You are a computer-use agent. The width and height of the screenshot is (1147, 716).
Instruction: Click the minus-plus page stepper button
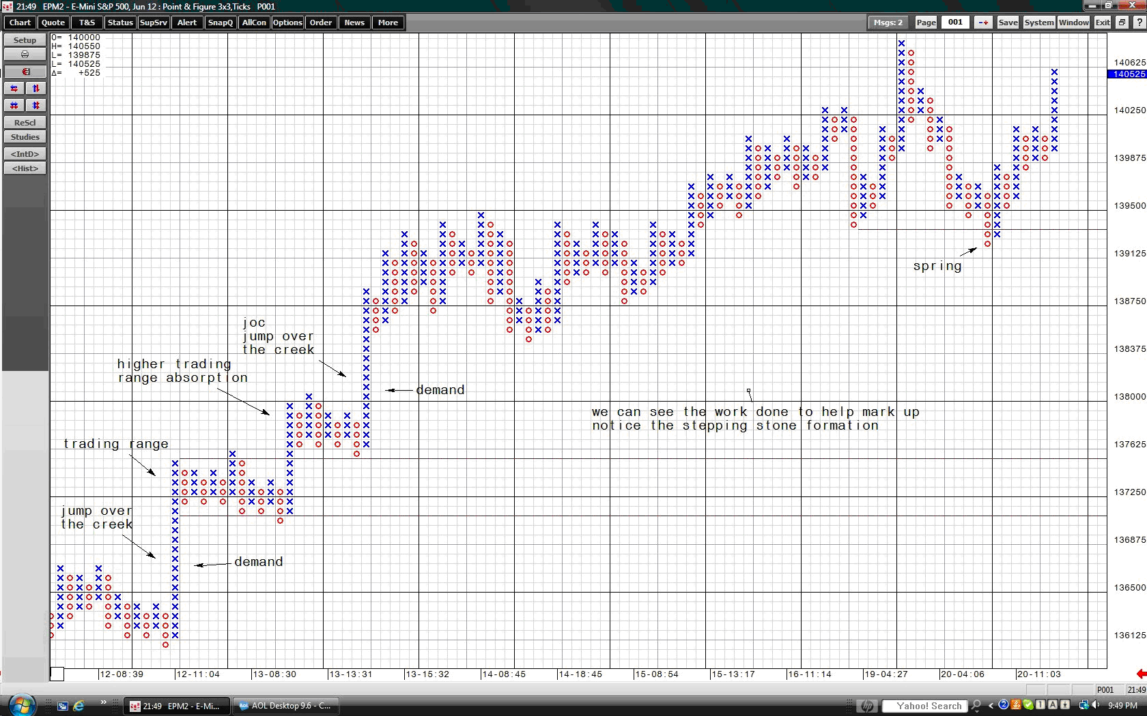click(983, 23)
